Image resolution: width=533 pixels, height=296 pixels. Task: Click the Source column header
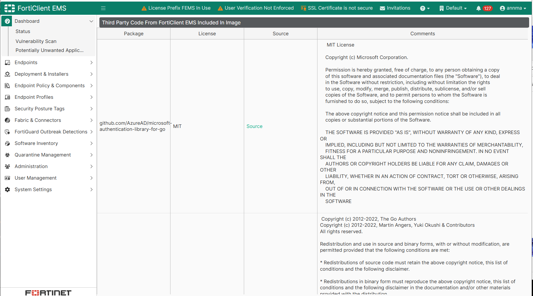tap(280, 34)
